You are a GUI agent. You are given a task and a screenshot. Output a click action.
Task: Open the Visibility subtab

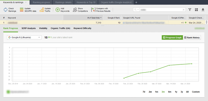tap(43, 28)
